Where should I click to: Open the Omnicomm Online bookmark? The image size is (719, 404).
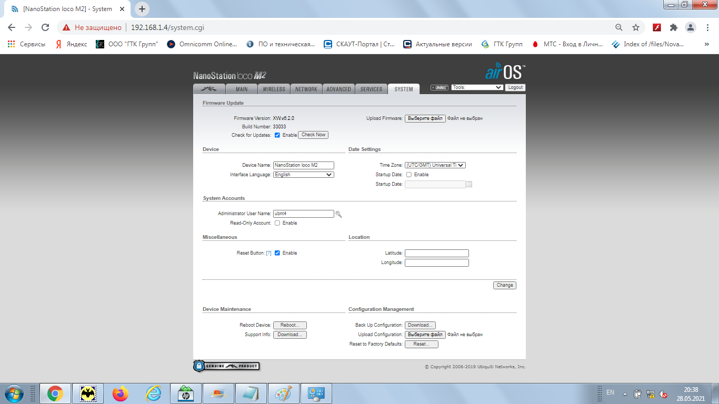202,44
